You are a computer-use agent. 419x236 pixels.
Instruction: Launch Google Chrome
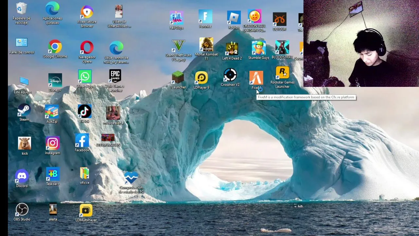click(x=55, y=49)
